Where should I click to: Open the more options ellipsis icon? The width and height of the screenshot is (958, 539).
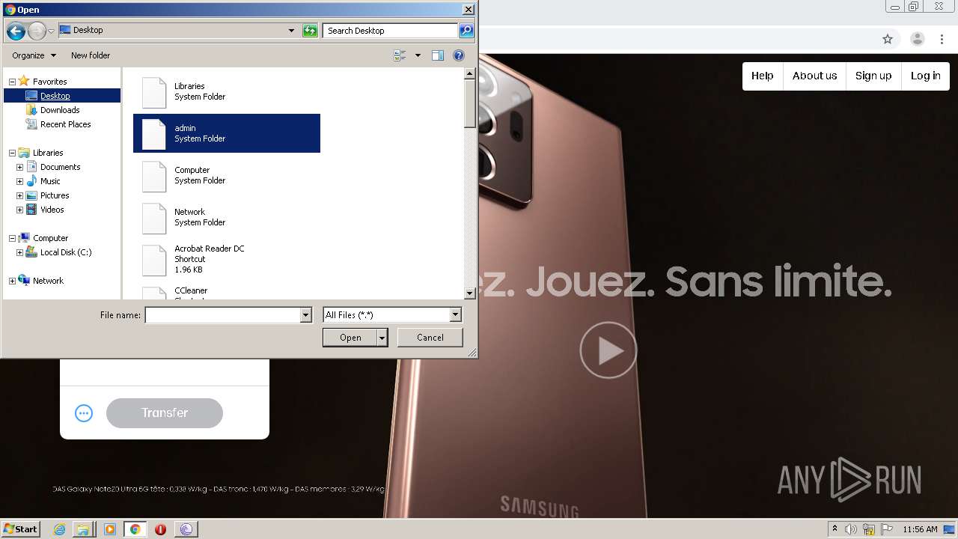(84, 413)
